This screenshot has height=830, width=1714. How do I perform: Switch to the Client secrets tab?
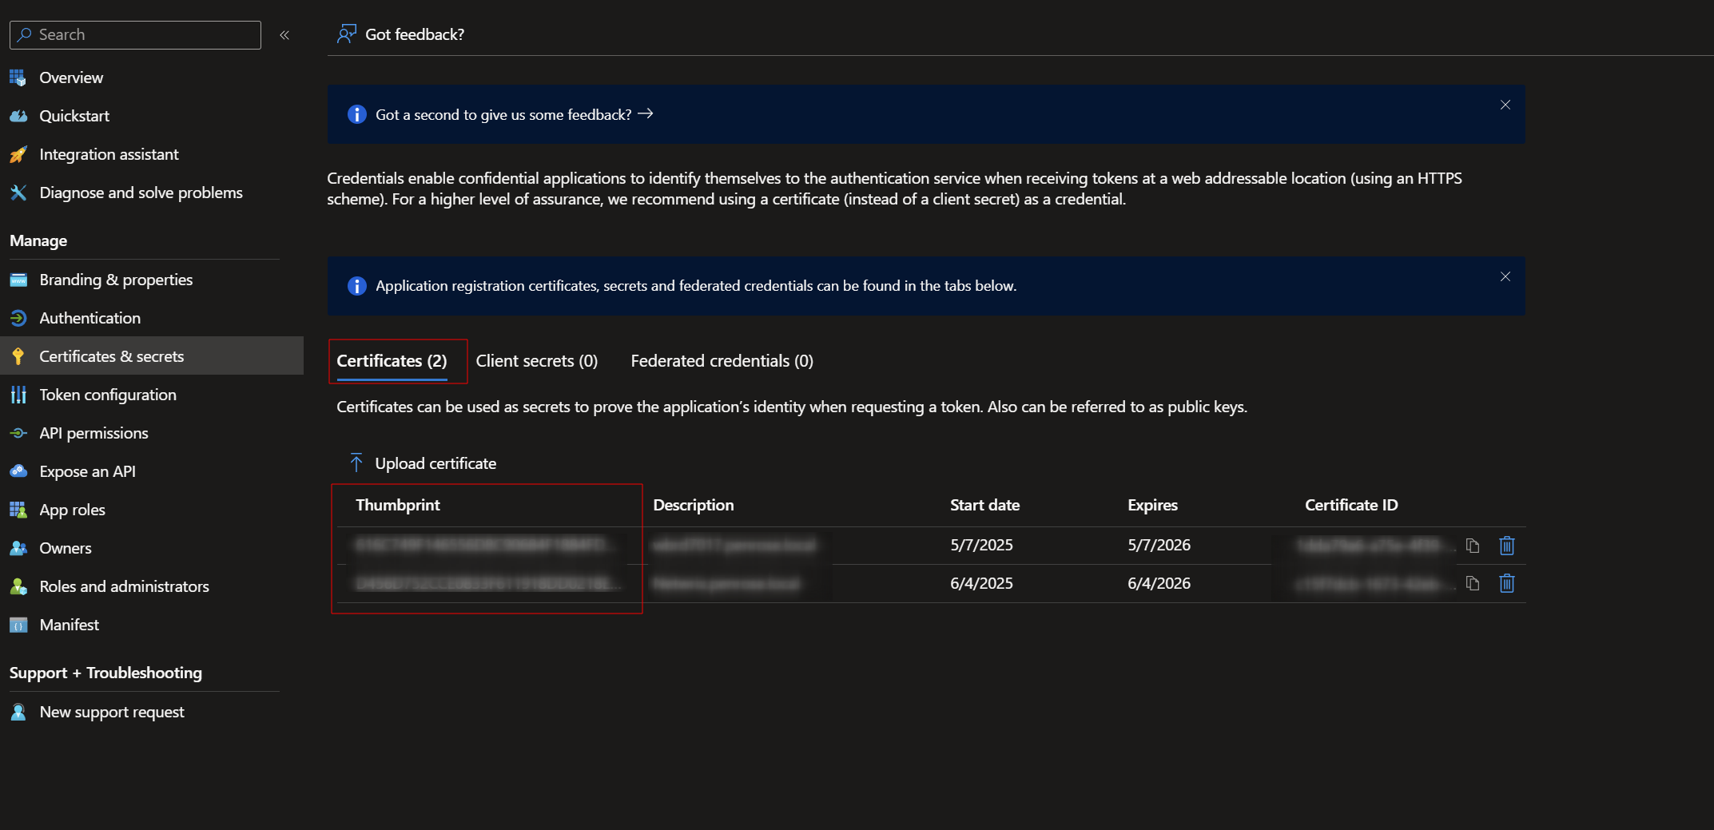coord(536,361)
